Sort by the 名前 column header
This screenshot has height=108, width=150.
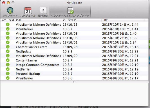19,20
